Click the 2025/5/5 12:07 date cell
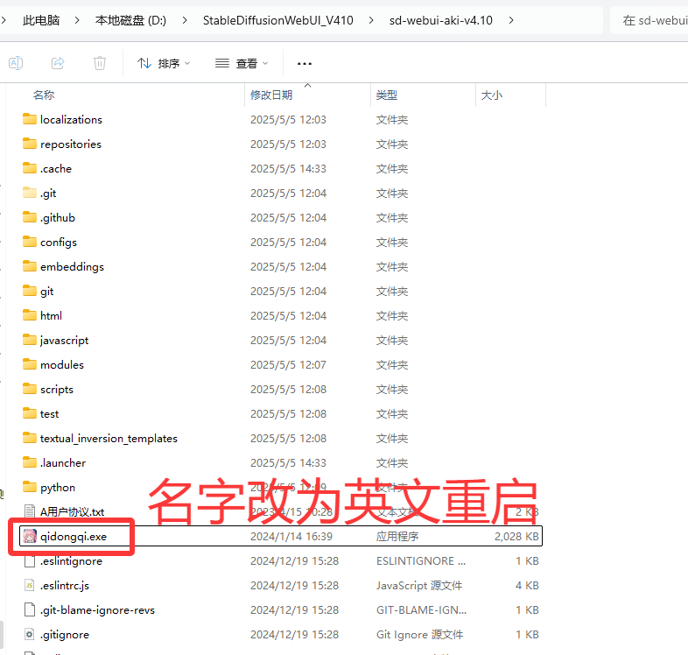 (x=288, y=365)
